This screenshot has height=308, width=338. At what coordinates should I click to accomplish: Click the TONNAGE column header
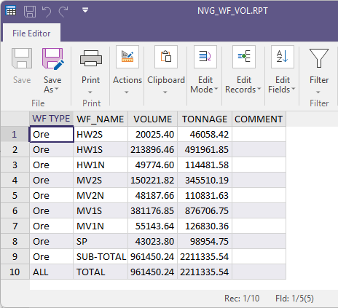205,119
